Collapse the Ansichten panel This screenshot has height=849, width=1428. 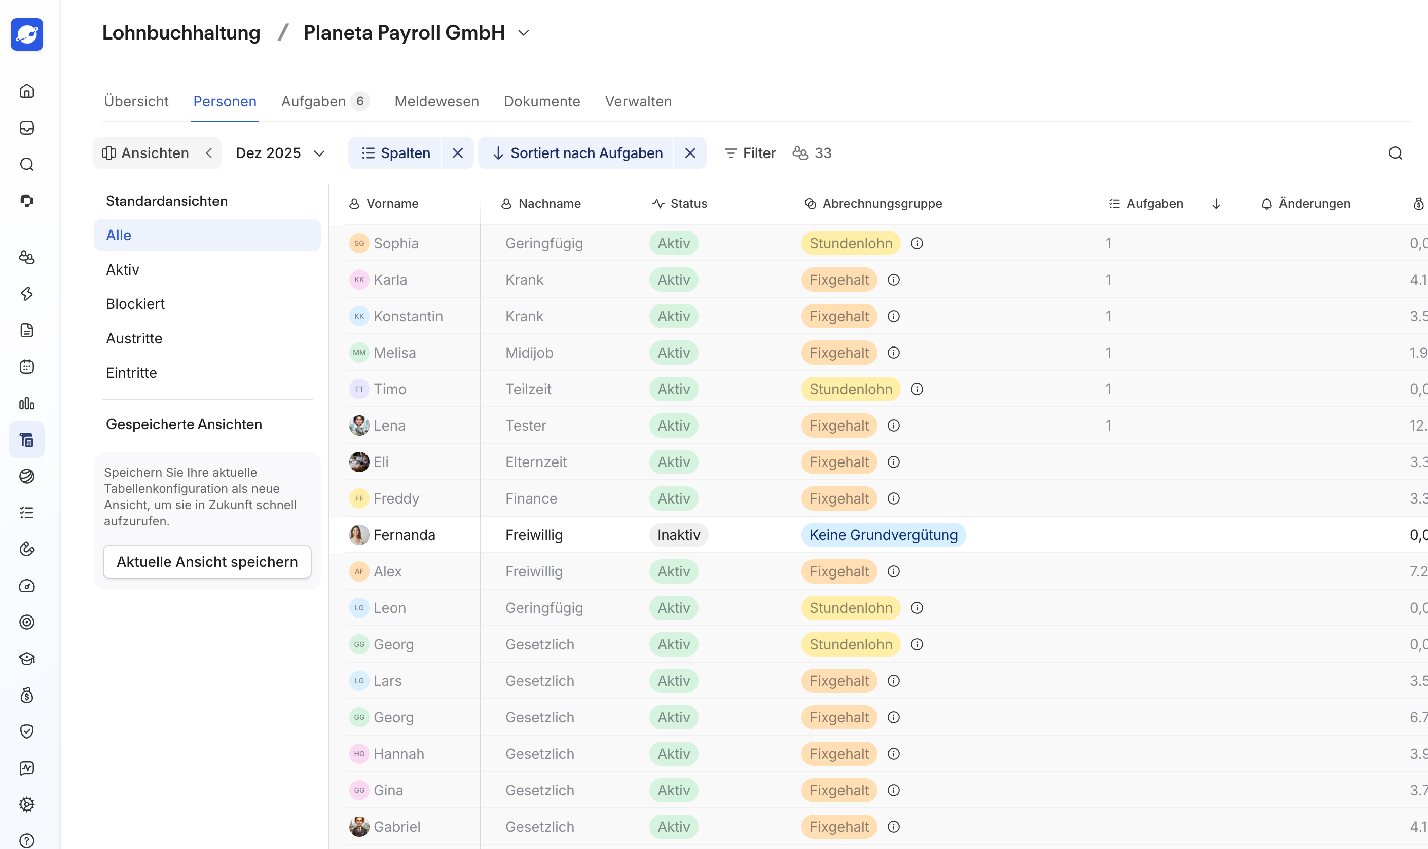click(209, 153)
